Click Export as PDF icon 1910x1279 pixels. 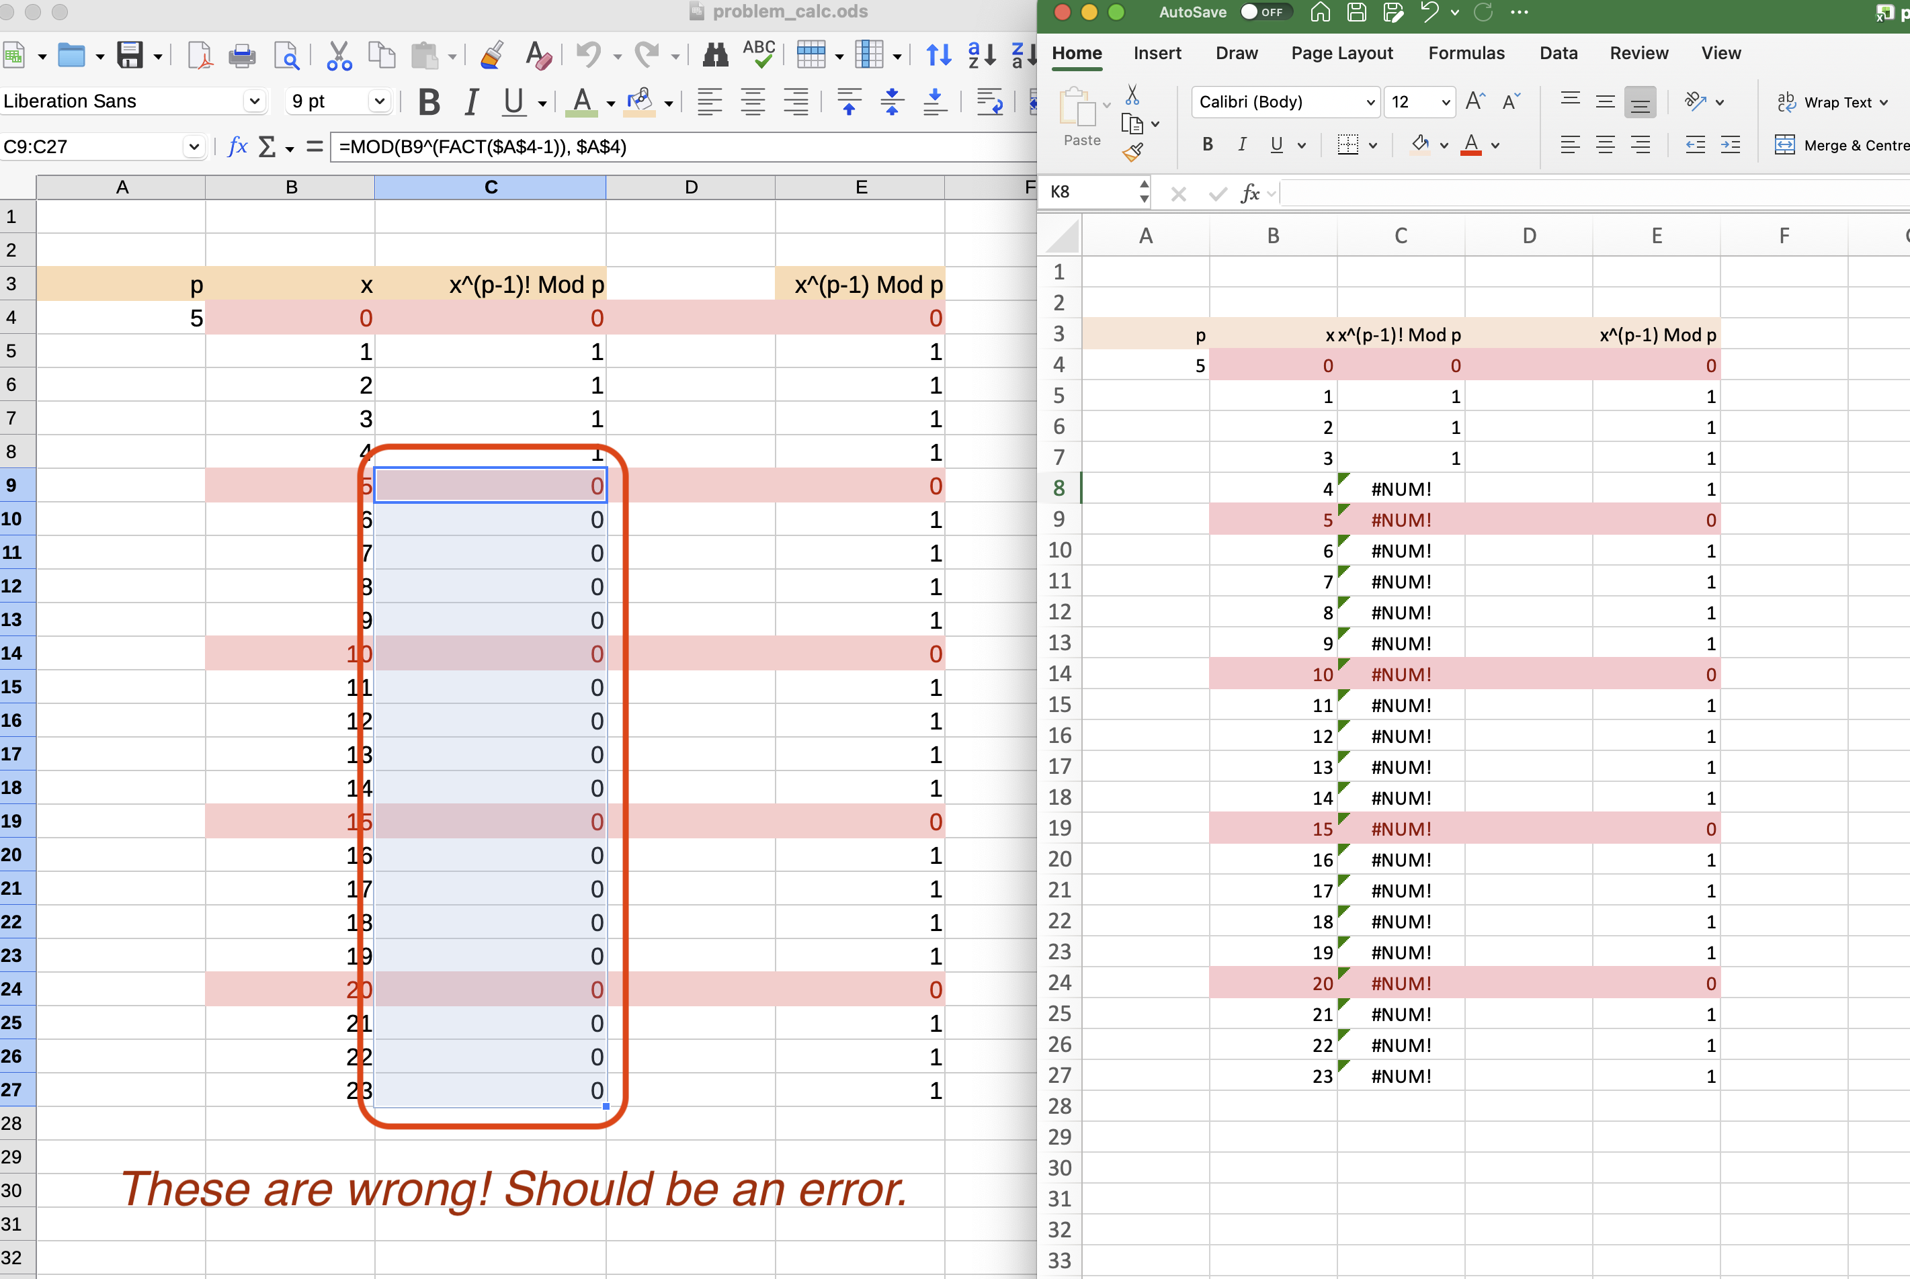tap(199, 56)
